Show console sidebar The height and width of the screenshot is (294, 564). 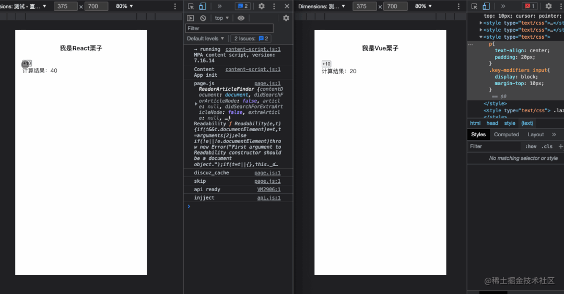[191, 18]
